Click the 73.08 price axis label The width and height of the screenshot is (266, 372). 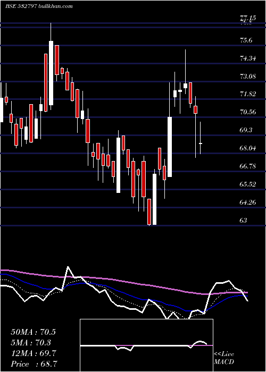[x=248, y=76]
